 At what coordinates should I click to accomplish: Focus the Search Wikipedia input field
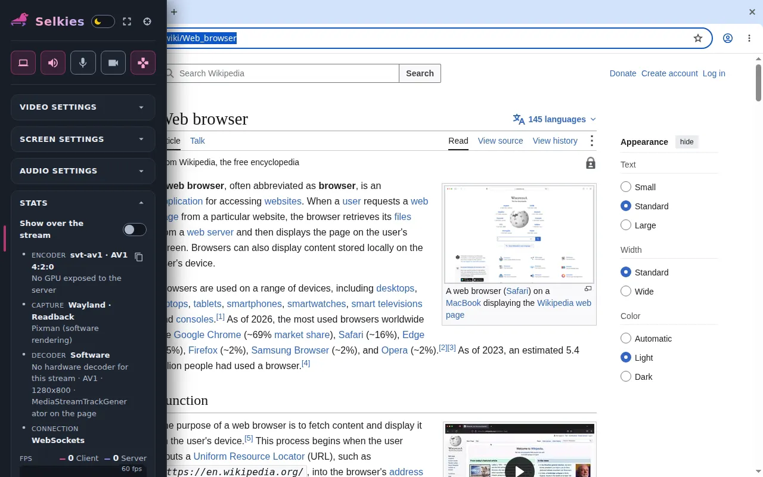click(283, 73)
